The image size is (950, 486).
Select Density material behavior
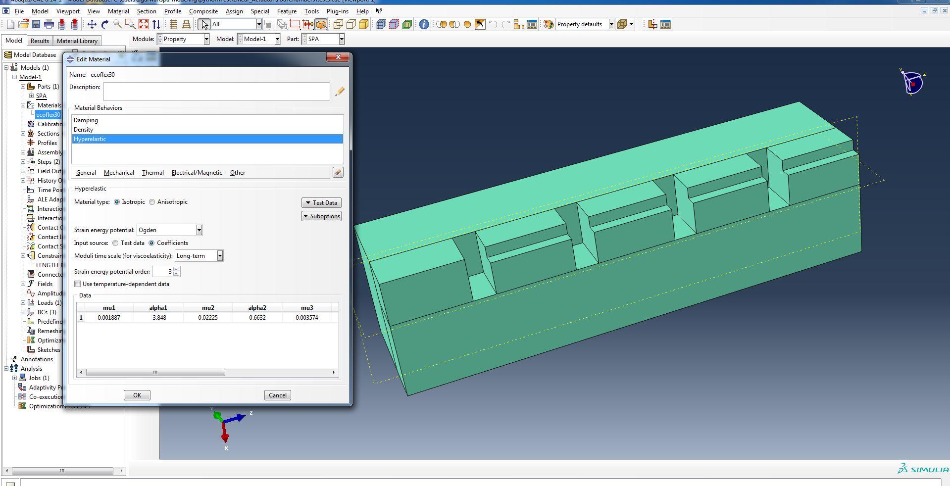click(x=207, y=130)
